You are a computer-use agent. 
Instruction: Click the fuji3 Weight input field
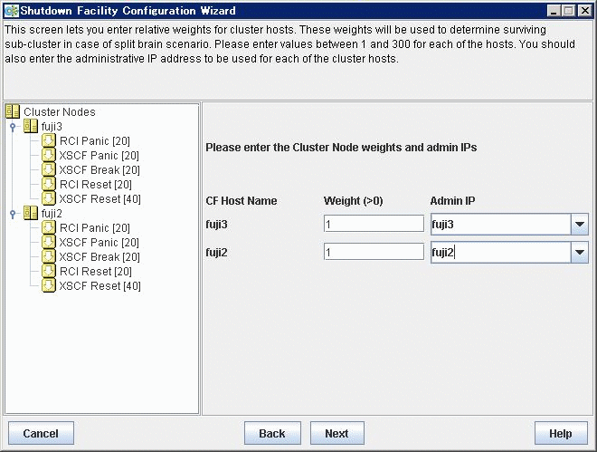point(374,224)
